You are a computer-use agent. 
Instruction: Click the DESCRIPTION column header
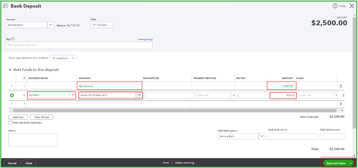[x=151, y=78]
